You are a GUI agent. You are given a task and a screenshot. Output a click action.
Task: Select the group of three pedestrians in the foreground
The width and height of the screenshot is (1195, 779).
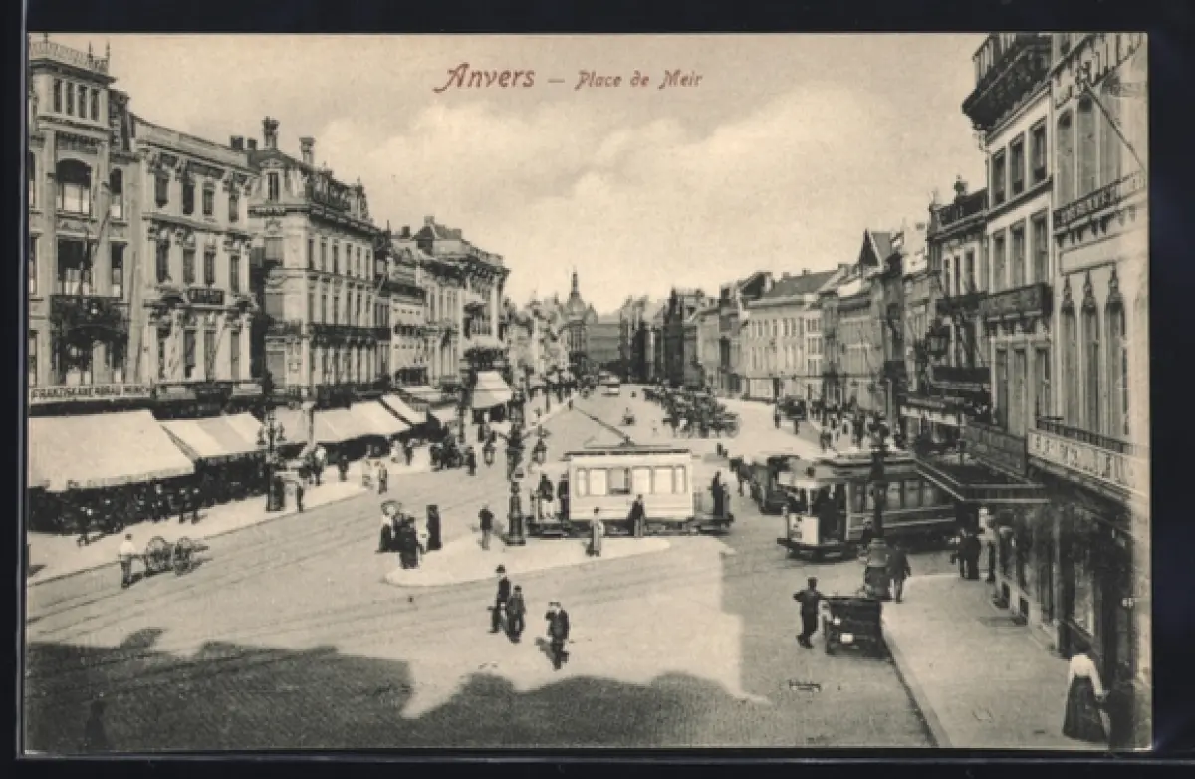pyautogui.click(x=526, y=613)
